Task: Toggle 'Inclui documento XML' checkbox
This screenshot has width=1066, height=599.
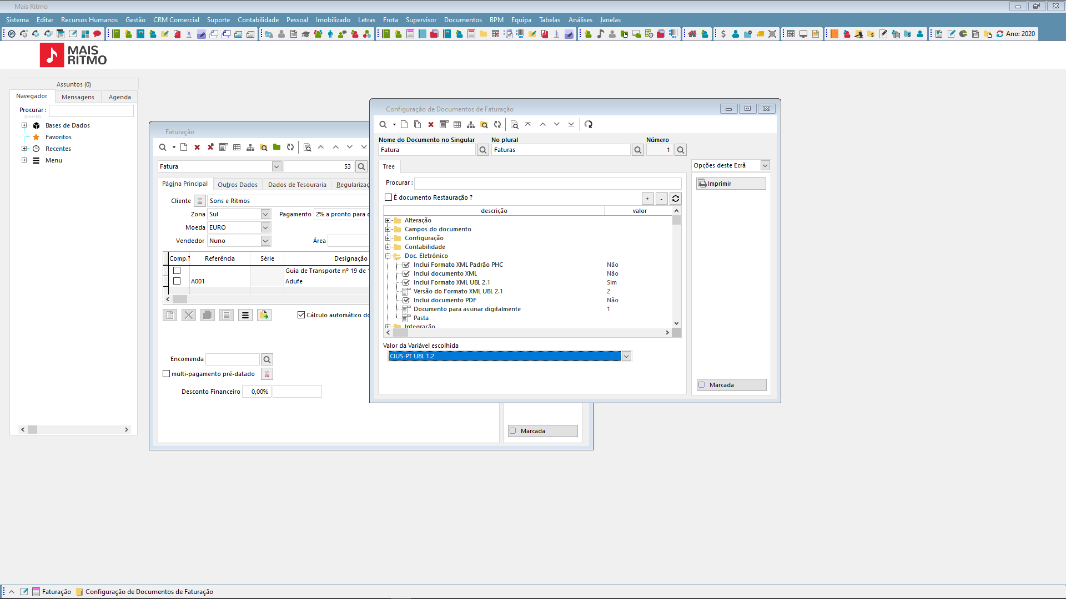Action: click(x=406, y=274)
